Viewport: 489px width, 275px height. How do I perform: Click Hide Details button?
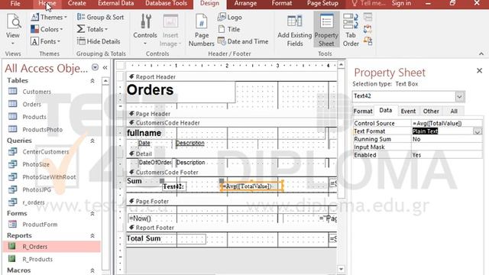pyautogui.click(x=99, y=41)
